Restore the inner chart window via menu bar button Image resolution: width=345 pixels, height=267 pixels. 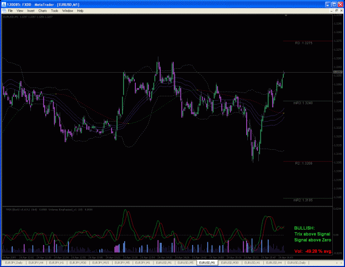(x=336, y=11)
